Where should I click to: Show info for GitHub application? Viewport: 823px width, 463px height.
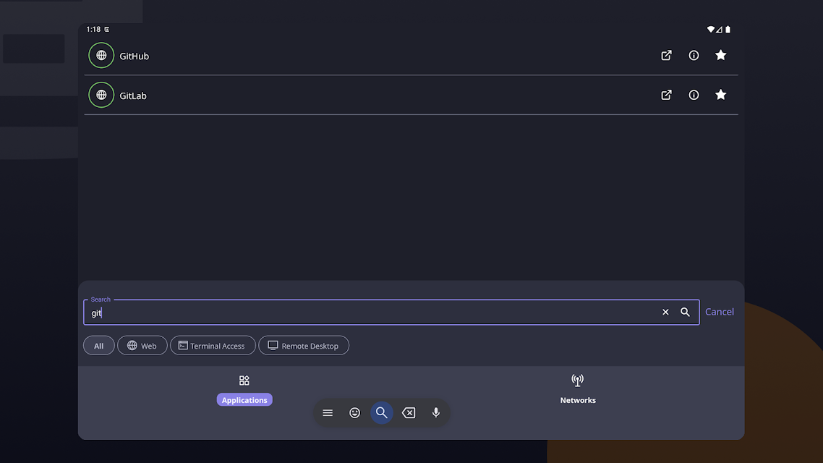(694, 55)
